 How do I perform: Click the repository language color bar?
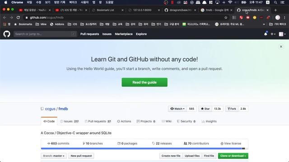(144, 148)
